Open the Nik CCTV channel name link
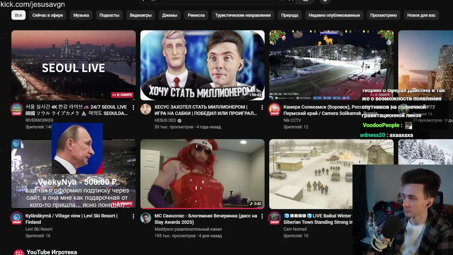The image size is (453, 255). pyautogui.click(x=292, y=120)
